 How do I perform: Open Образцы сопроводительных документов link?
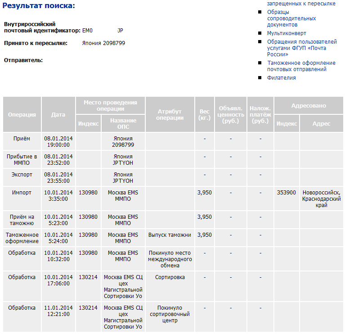291,18
